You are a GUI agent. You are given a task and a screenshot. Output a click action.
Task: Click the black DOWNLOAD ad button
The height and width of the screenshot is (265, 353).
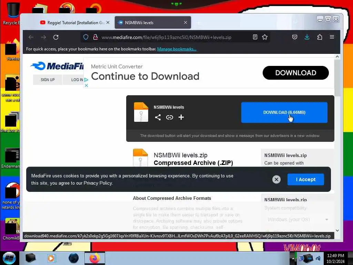coord(295,73)
